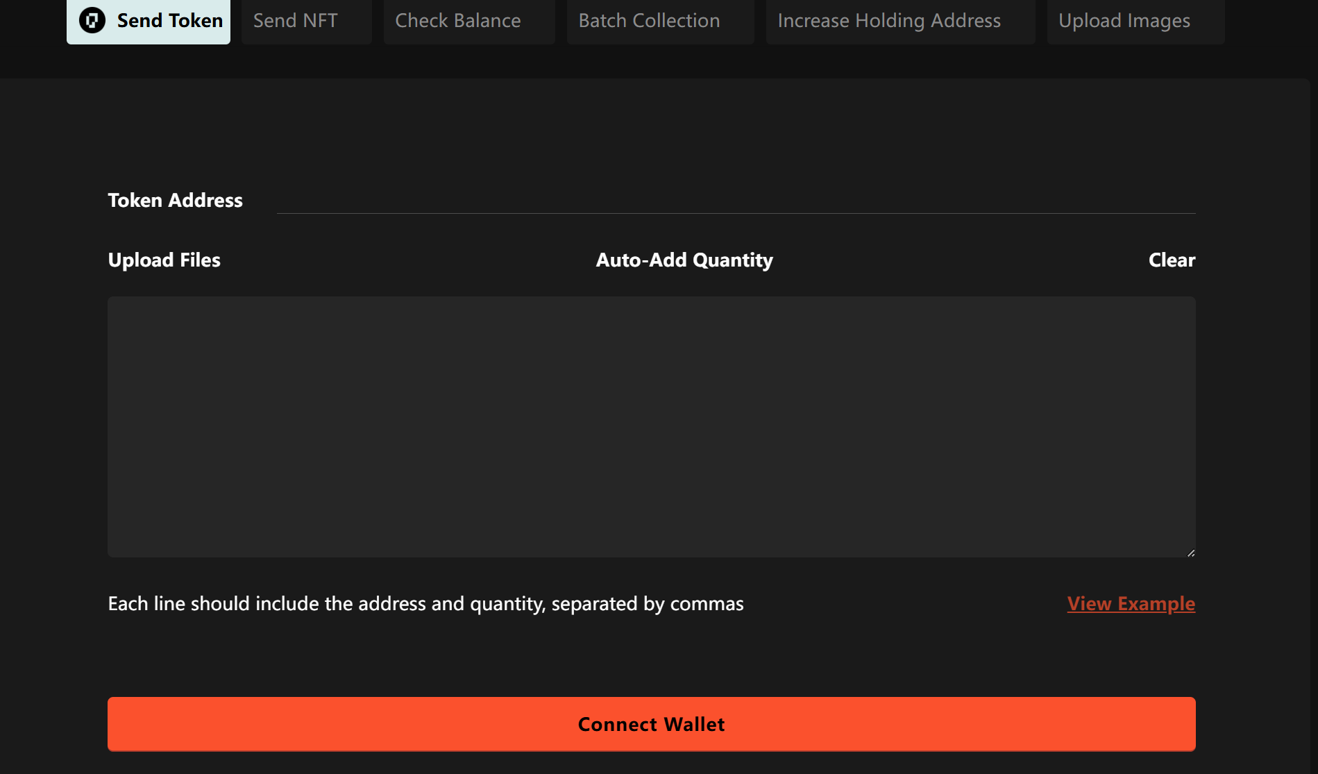This screenshot has height=774, width=1318.
Task: Click blank space between Upload Files and Auto-Add Quantity
Action: pos(408,260)
